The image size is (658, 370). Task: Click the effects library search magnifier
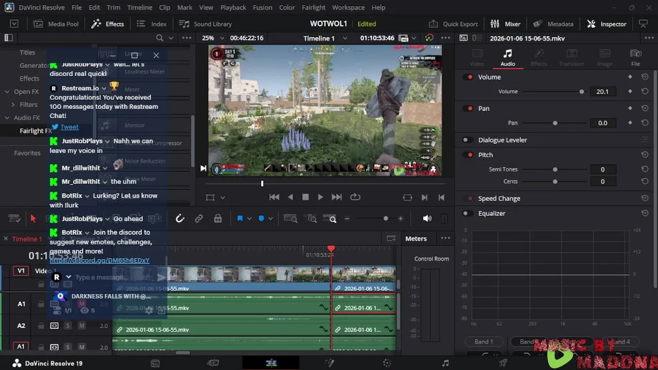pyautogui.click(x=160, y=38)
